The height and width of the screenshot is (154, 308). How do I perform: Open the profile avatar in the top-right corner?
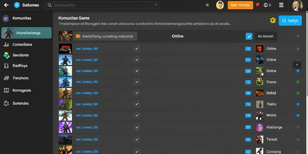(297, 5)
